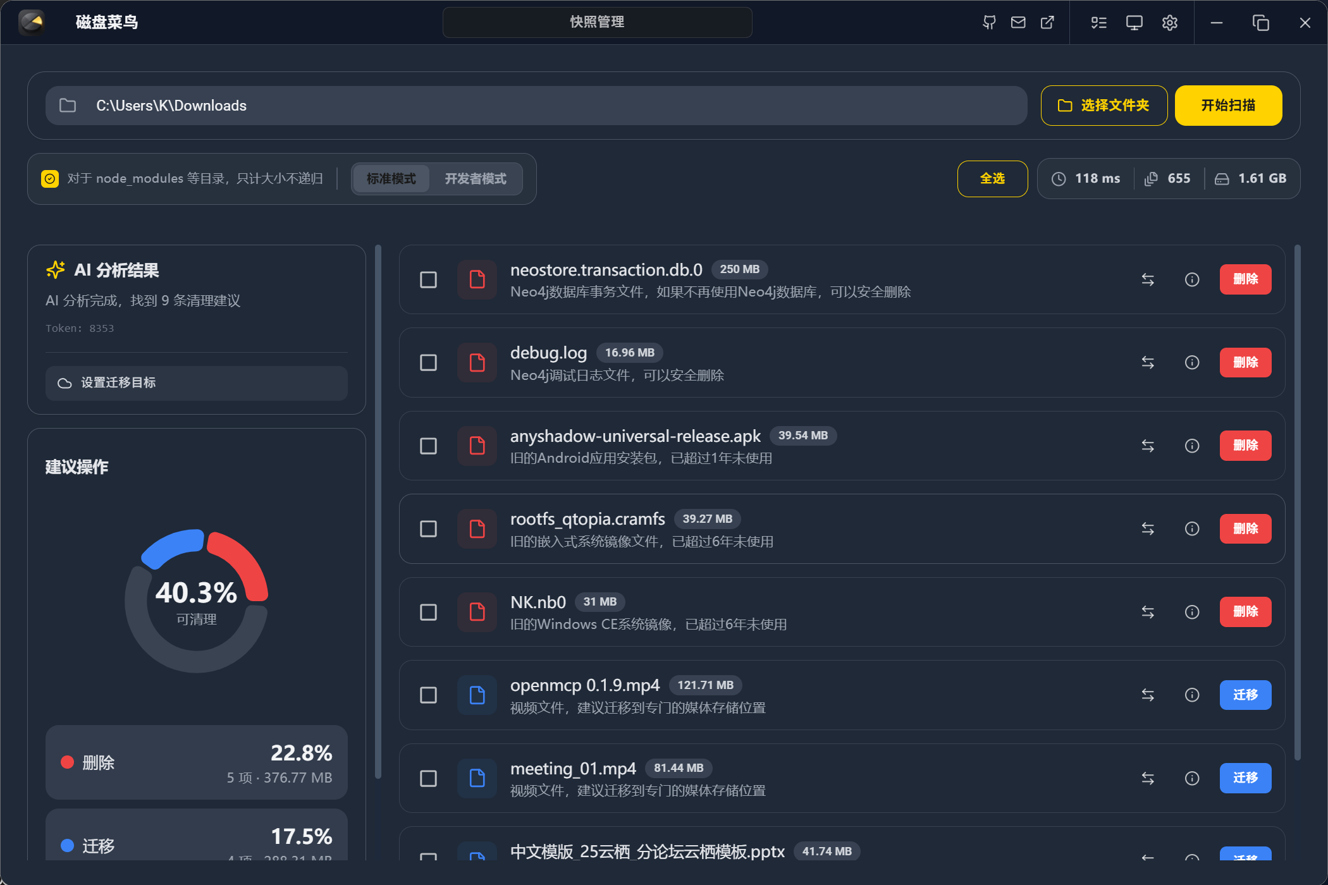Screen dimensions: 1328x885
Task: Open the external link icon in title bar
Action: pyautogui.click(x=1048, y=22)
